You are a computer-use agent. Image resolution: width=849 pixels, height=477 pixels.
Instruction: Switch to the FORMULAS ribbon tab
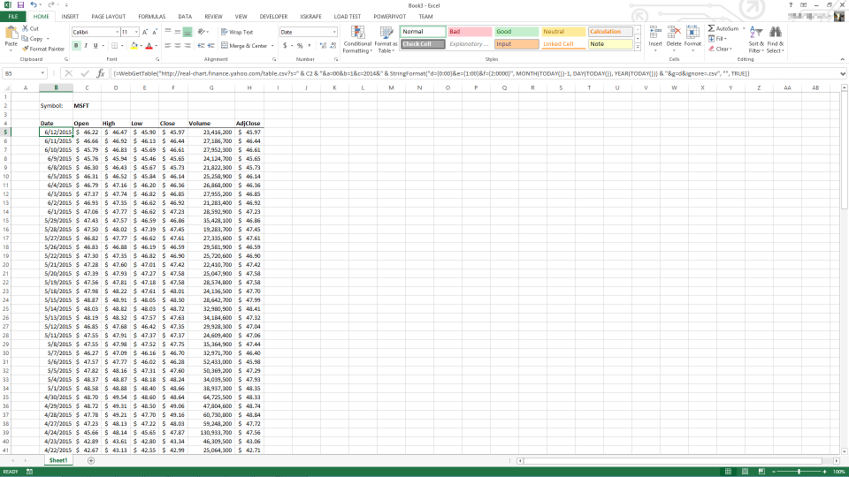point(153,16)
